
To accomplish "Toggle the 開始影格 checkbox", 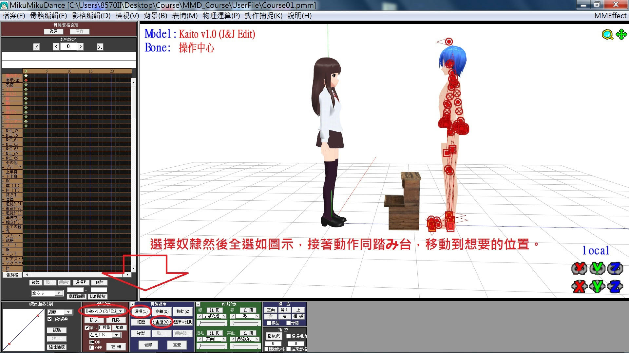I will [x=266, y=349].
